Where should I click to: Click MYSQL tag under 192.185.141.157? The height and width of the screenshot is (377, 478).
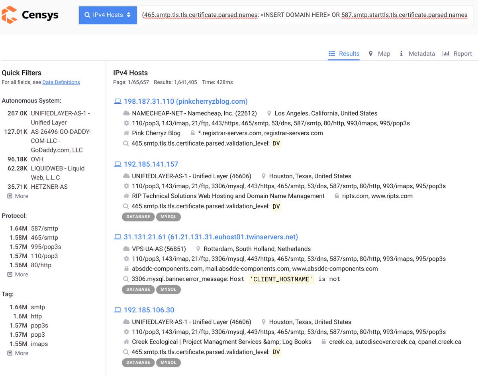point(168,217)
